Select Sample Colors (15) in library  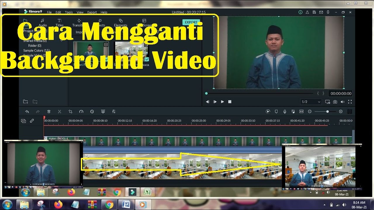37,50
